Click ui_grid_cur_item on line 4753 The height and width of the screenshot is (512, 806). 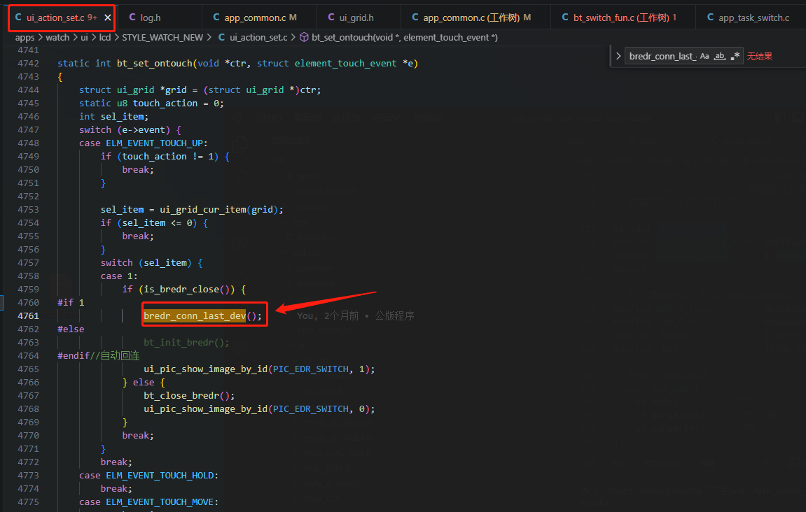tap(203, 210)
